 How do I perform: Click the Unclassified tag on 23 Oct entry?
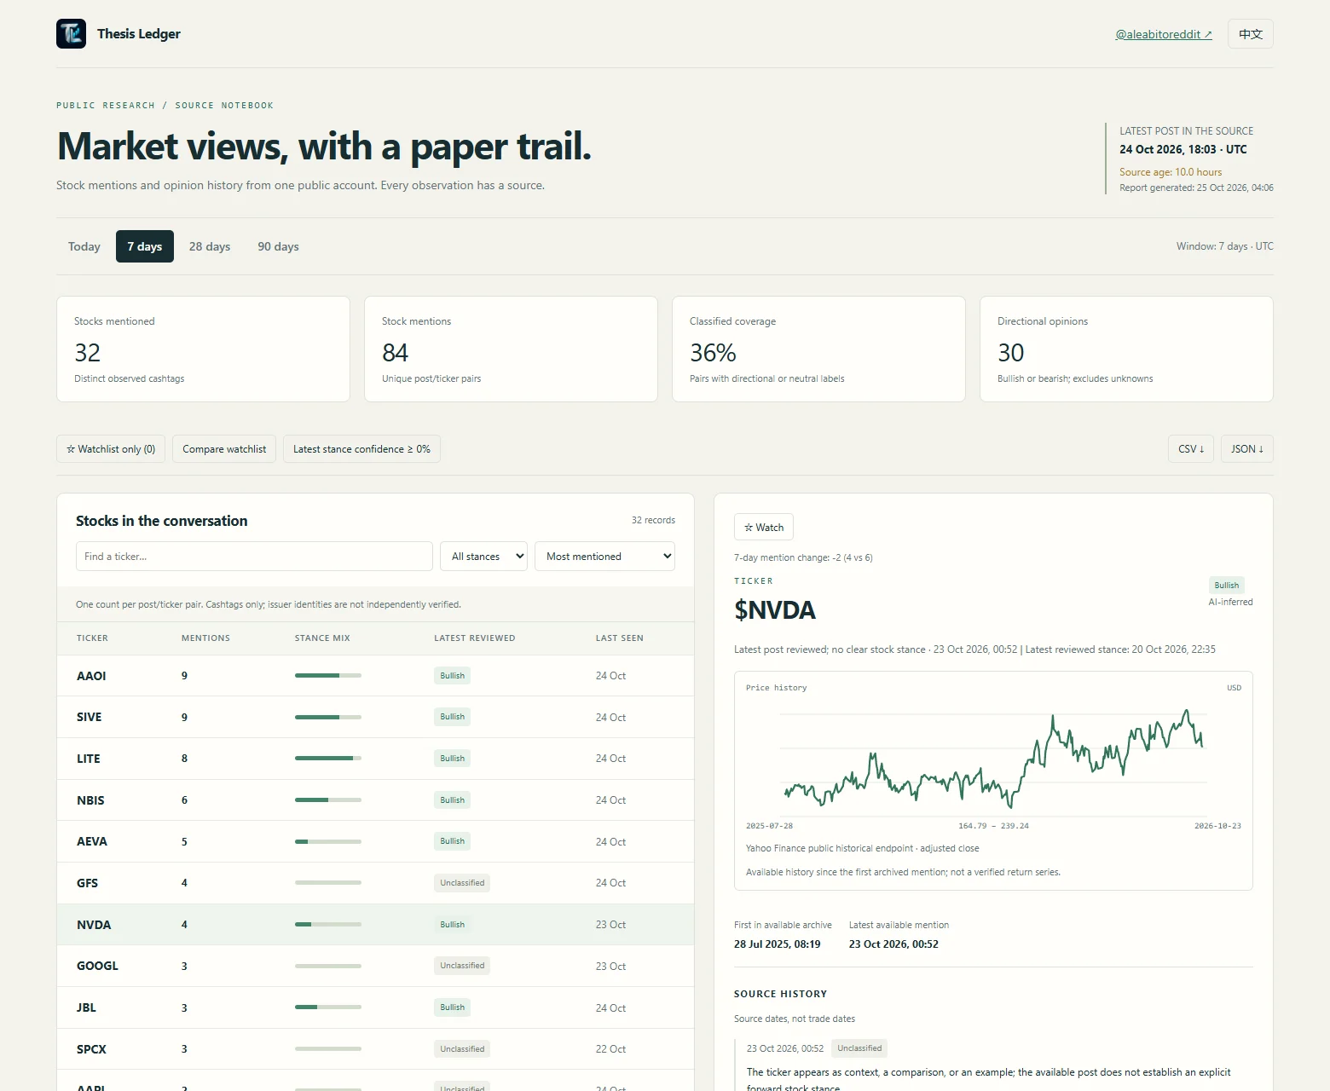click(859, 1048)
